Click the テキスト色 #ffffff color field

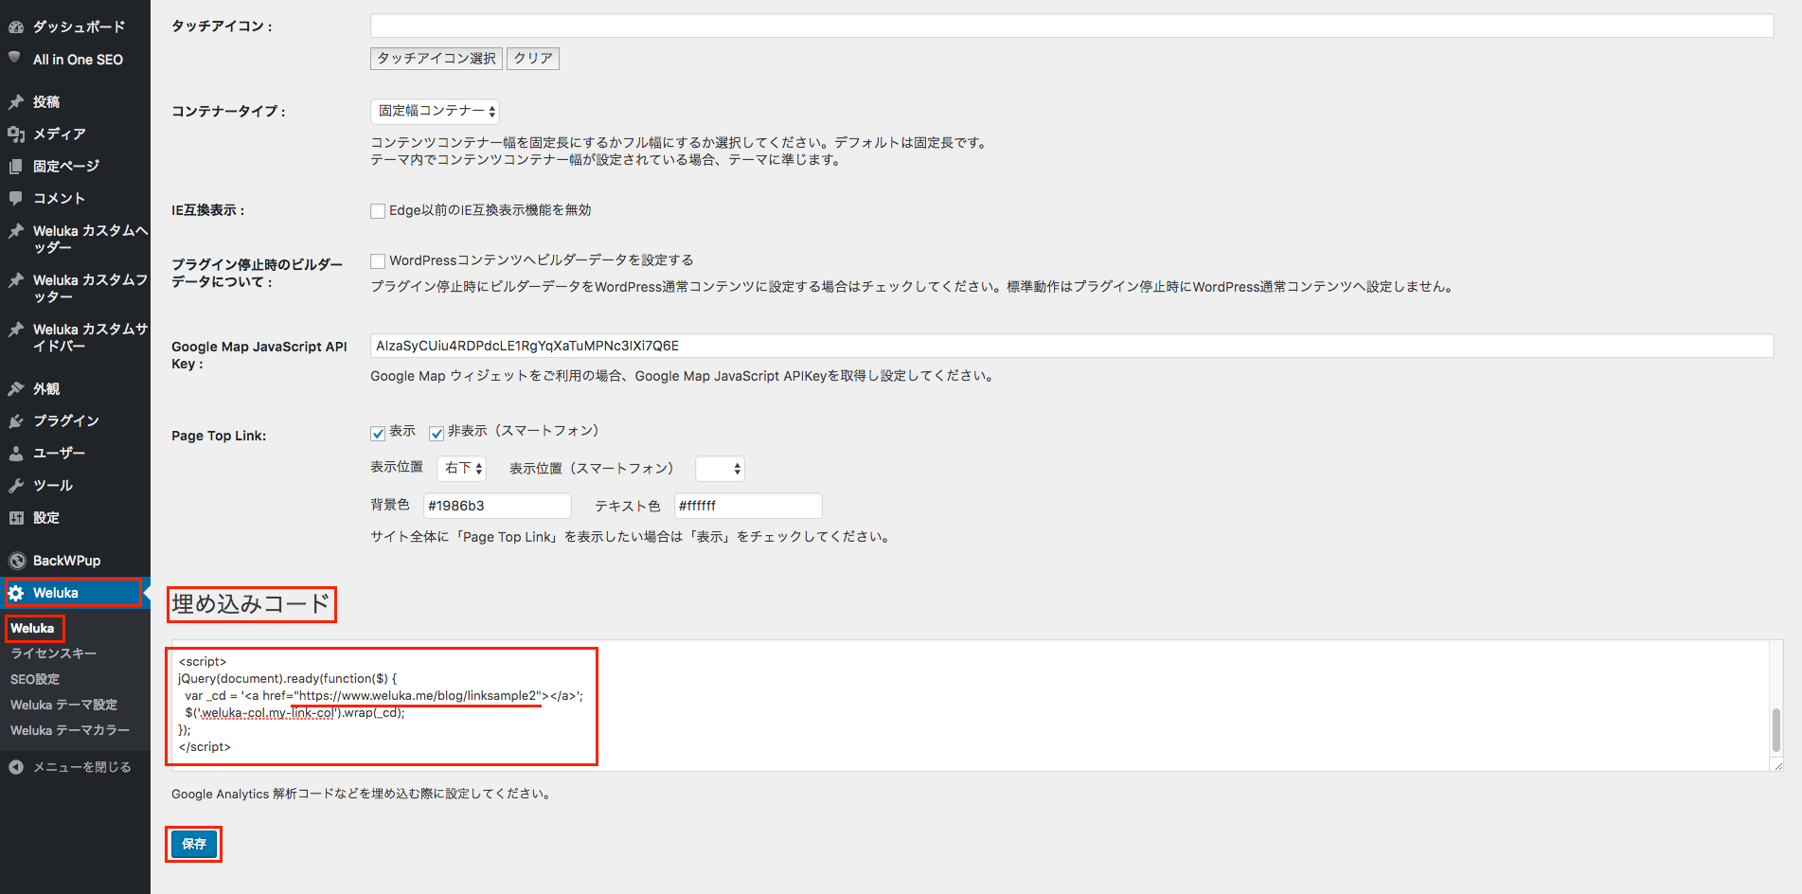(748, 506)
